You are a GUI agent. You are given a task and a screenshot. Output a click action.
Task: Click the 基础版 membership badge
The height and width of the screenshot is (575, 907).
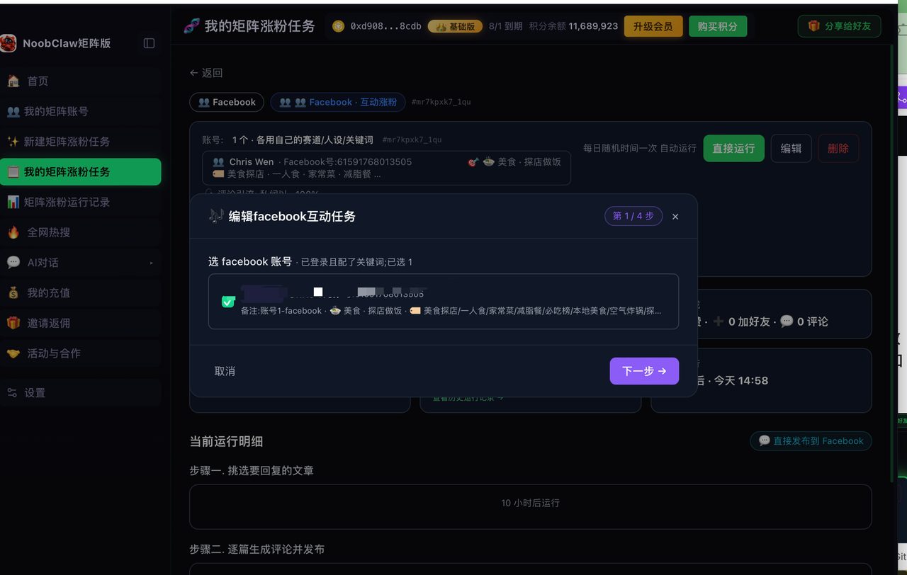[x=455, y=26]
